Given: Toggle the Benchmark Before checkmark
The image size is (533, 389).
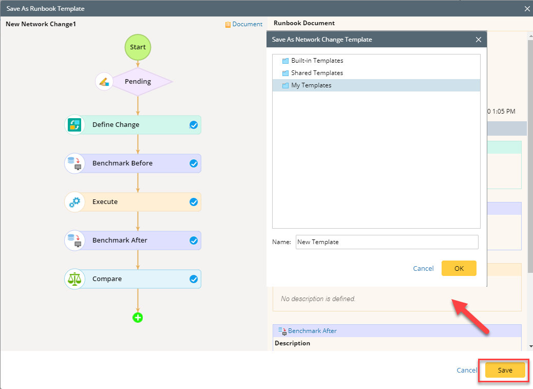Looking at the screenshot, I should 194,163.
